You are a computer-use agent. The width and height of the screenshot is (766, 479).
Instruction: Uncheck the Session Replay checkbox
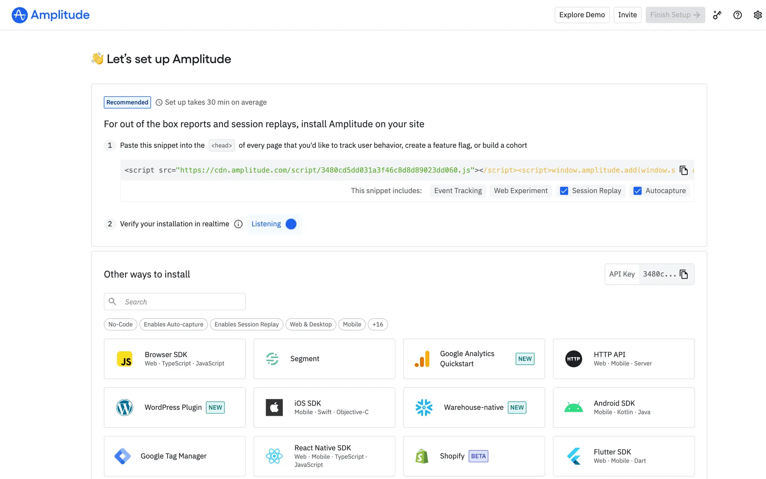point(564,191)
